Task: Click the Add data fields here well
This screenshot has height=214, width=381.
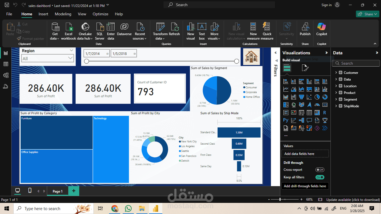Action: click(x=305, y=154)
